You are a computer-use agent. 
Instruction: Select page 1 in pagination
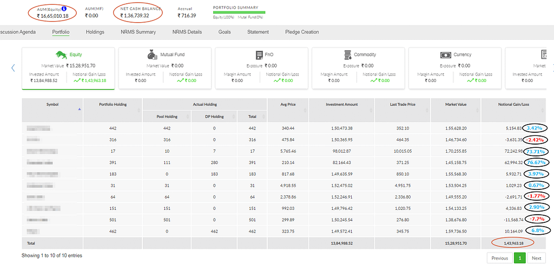click(x=520, y=258)
